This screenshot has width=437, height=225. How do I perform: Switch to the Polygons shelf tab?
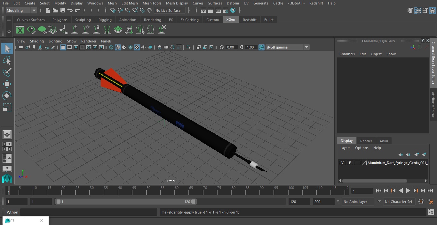[60, 20]
